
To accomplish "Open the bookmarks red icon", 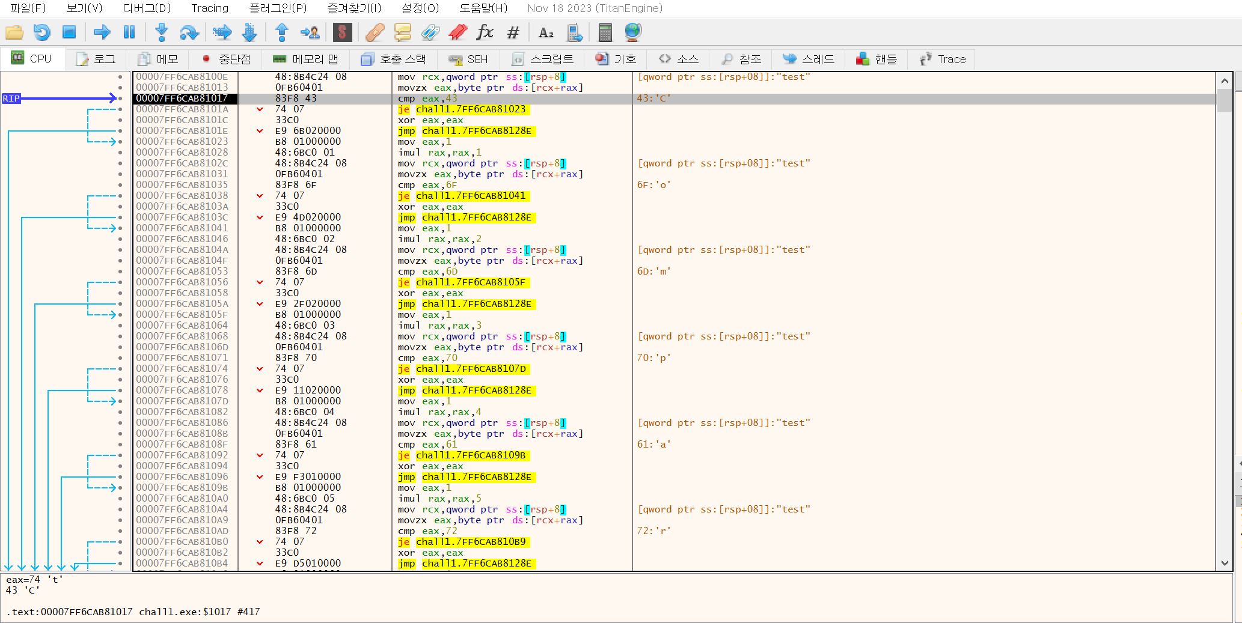I will 457,32.
